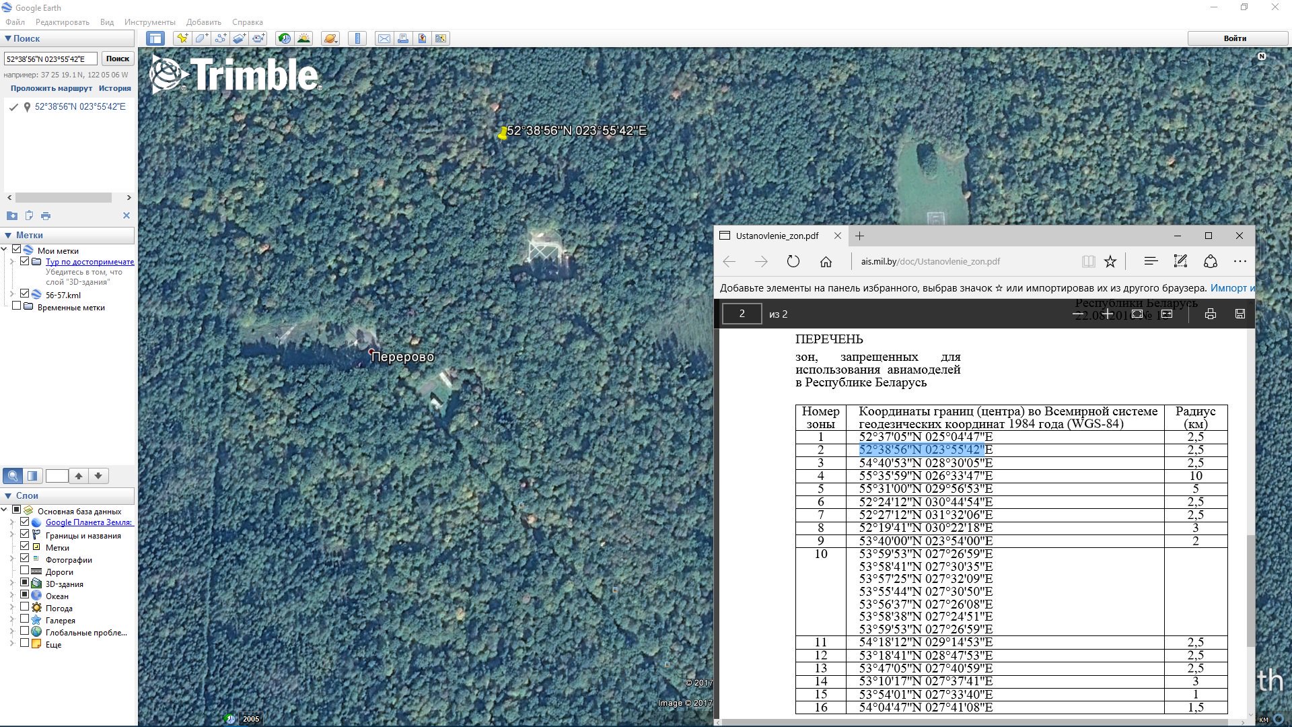Image resolution: width=1292 pixels, height=727 pixels.
Task: Save image using toolbar icon
Action: point(422,38)
